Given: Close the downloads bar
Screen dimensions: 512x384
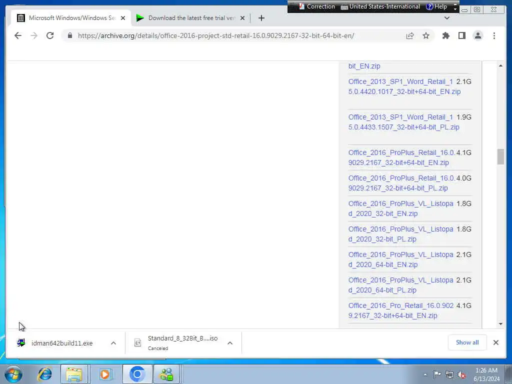Looking at the screenshot, I should [x=495, y=342].
